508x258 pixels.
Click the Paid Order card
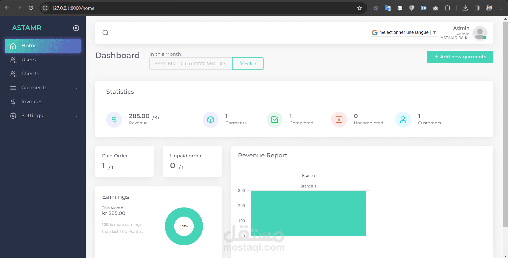pyautogui.click(x=124, y=162)
